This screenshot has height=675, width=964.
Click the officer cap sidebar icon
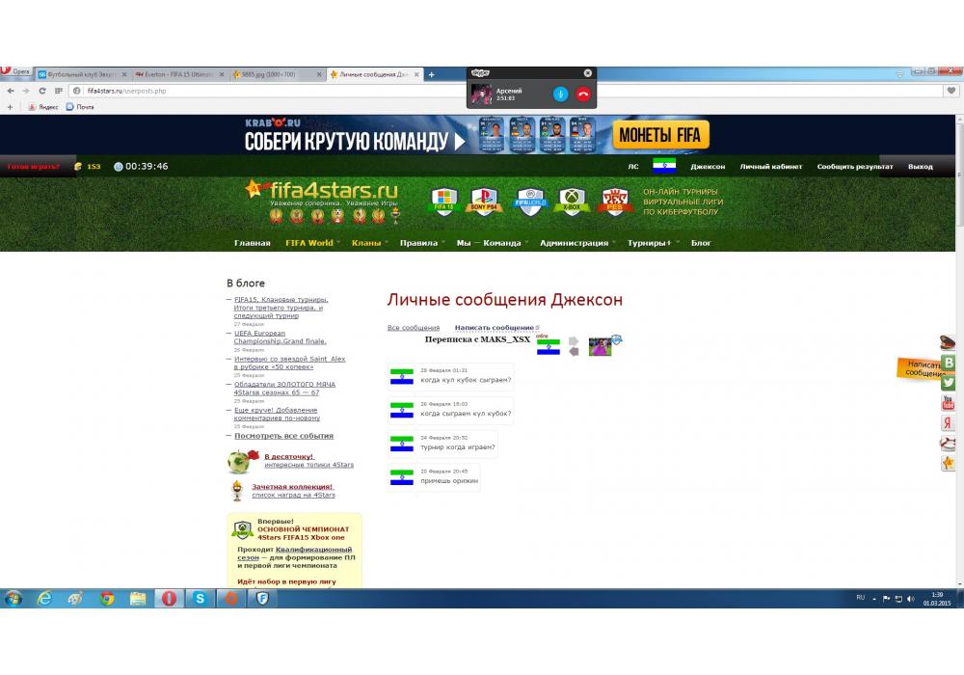point(948,342)
